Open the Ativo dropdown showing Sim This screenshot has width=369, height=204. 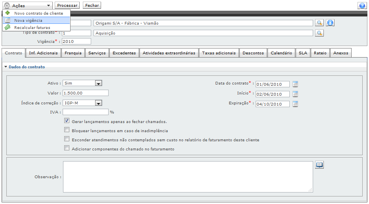pos(82,83)
